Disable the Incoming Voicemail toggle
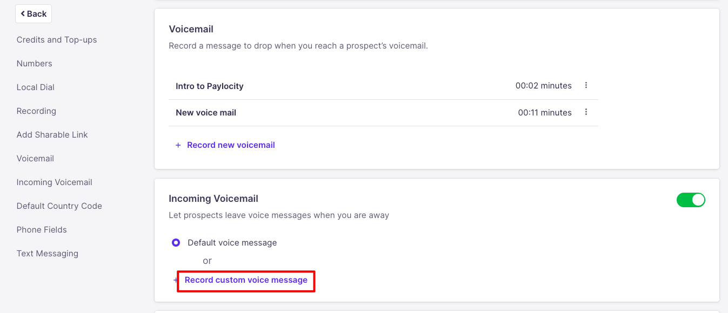The image size is (728, 313). tap(690, 200)
